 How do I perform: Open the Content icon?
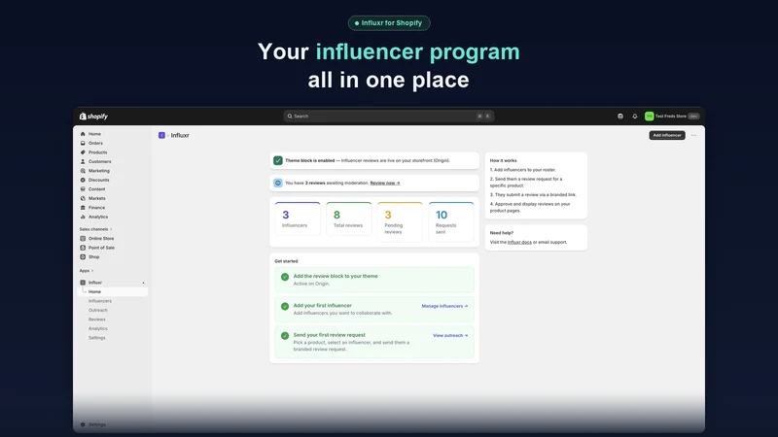83,188
